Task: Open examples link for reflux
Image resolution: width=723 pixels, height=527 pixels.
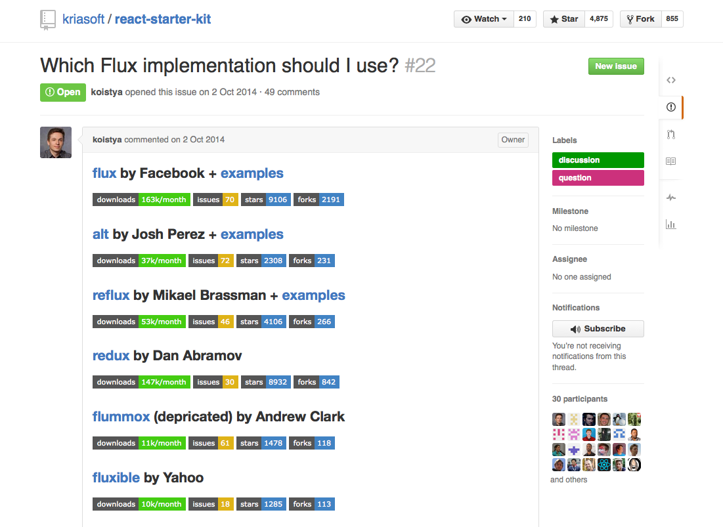Action: tap(313, 295)
